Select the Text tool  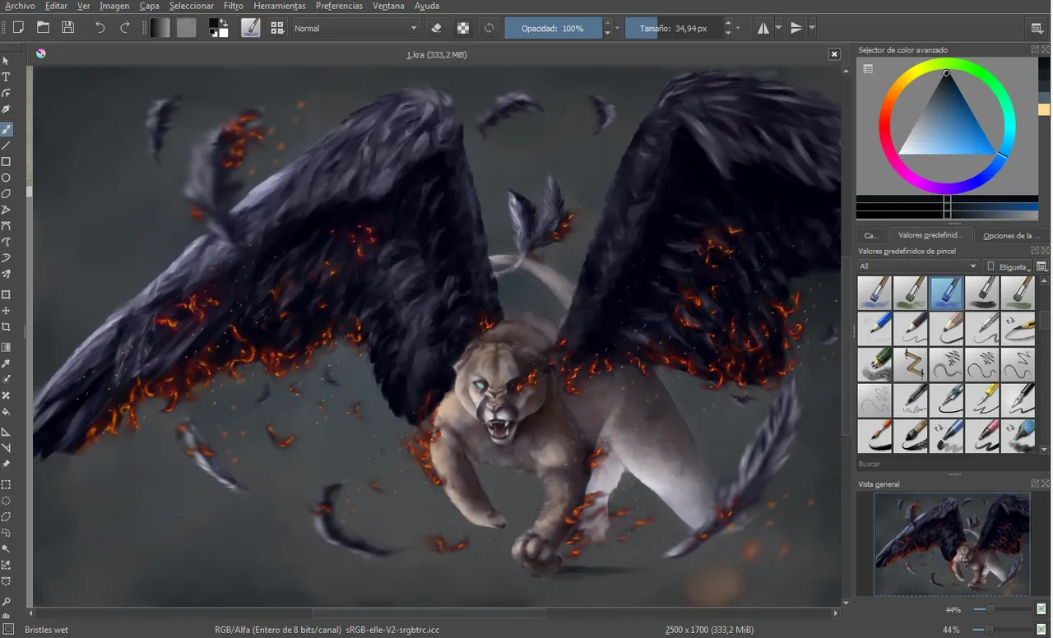6,76
